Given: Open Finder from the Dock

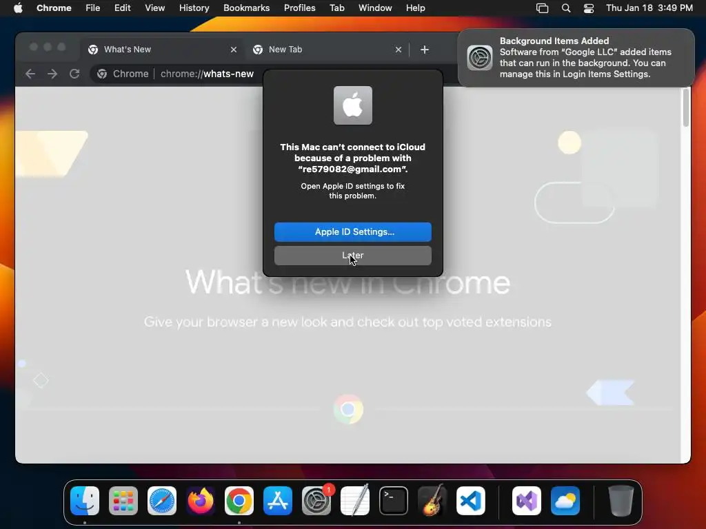Looking at the screenshot, I should [85, 501].
